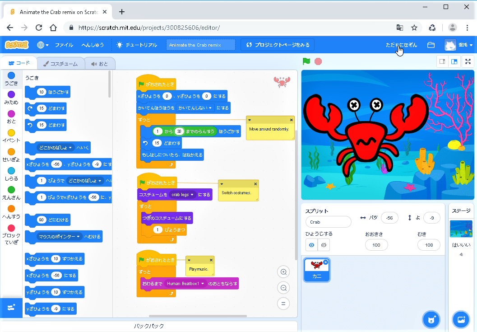Click ただちにほぞん save now
This screenshot has width=477, height=332.
point(401,45)
